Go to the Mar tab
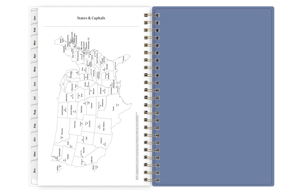This screenshot has height=195, width=303. (34, 43)
